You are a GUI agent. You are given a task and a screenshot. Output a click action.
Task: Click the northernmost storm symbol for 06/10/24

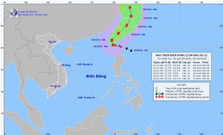(130, 8)
